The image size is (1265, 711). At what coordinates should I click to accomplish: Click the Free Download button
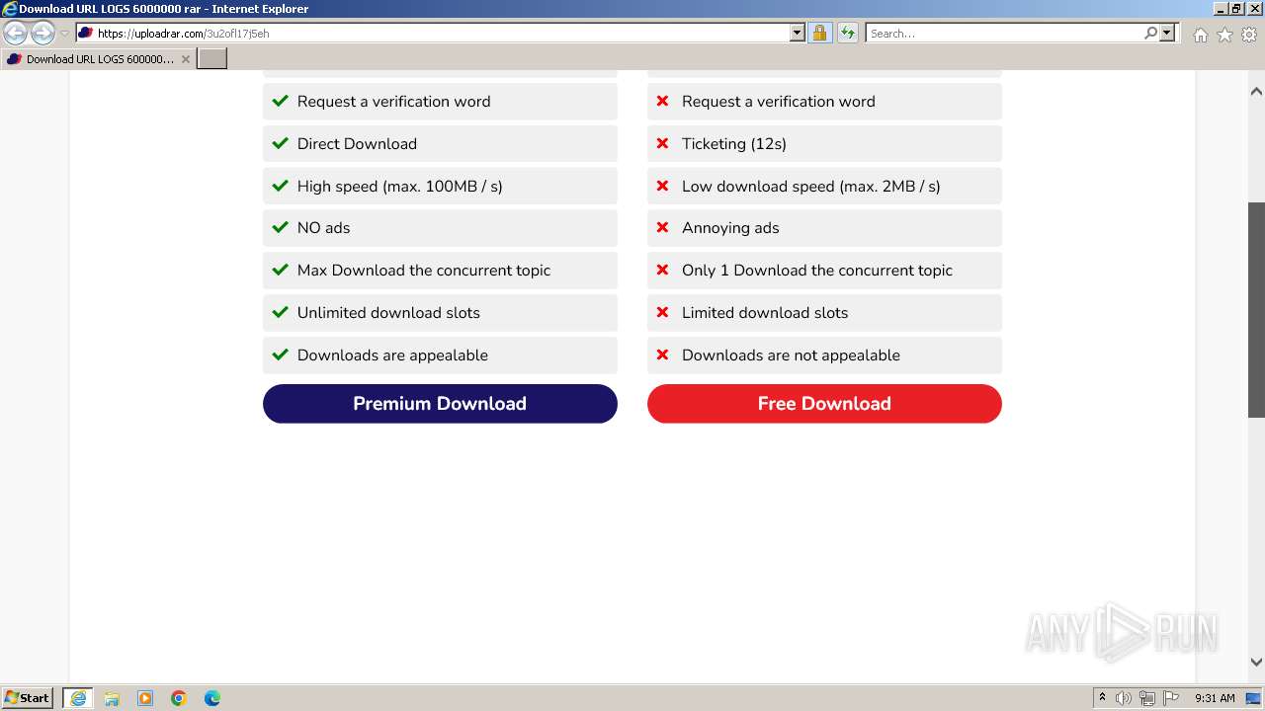tap(824, 404)
